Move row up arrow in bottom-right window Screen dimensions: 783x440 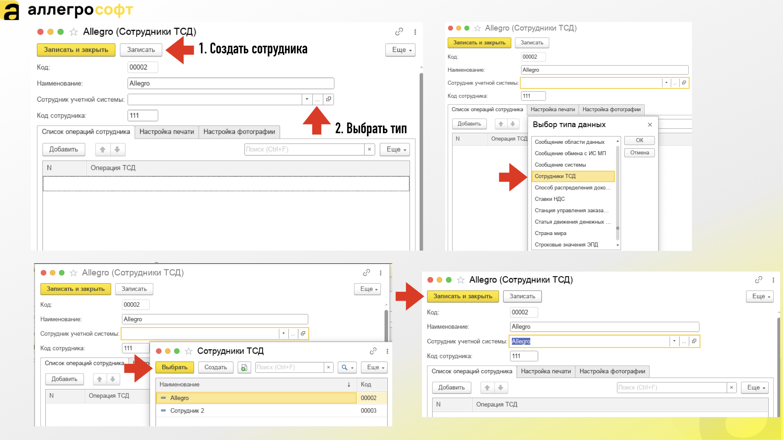pyautogui.click(x=487, y=388)
